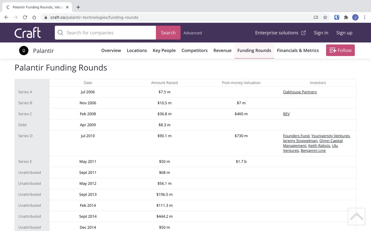Focus the Search for companies field
The height and width of the screenshot is (231, 371).
[105, 33]
